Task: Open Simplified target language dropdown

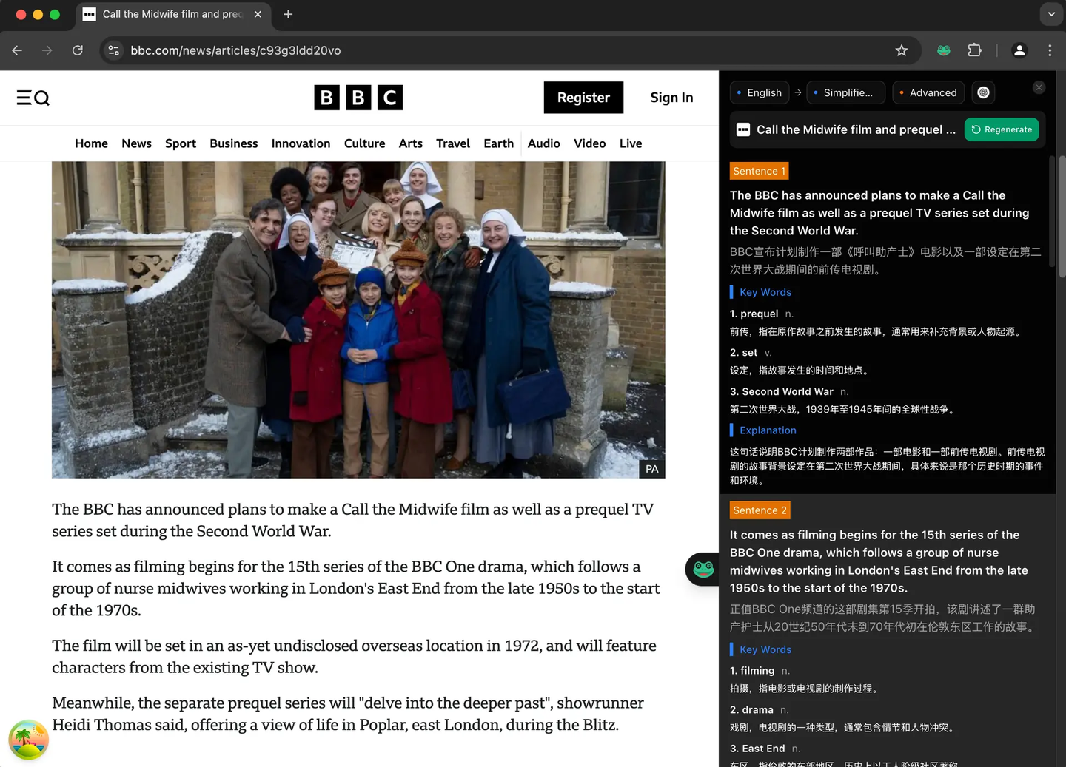Action: coord(845,92)
